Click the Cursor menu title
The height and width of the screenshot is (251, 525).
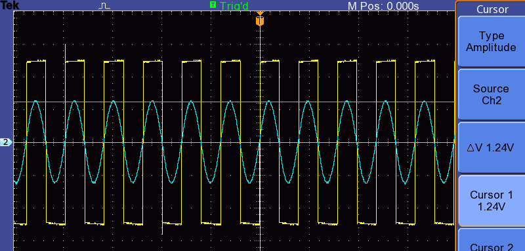pyautogui.click(x=492, y=9)
